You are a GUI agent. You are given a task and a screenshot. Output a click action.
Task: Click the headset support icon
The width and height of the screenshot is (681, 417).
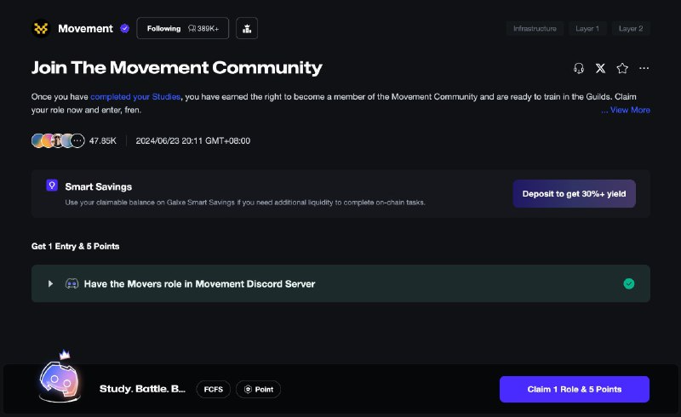coord(579,68)
